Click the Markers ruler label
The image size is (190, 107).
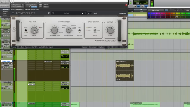tap(5, 15)
